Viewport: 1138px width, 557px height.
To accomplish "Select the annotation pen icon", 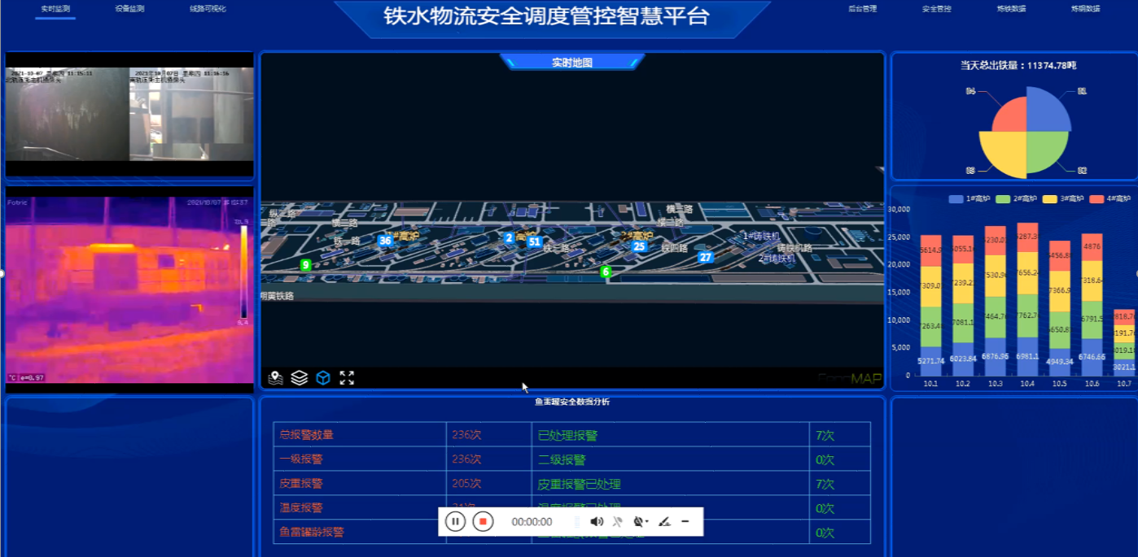I will 664,521.
